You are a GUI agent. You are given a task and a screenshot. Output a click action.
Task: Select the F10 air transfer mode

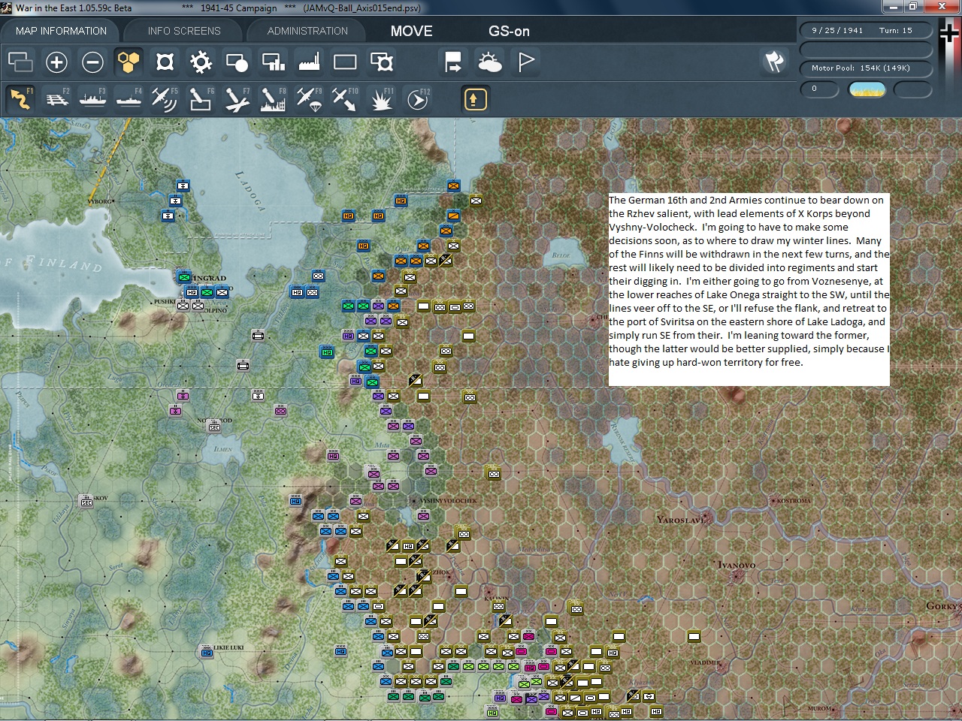point(346,98)
